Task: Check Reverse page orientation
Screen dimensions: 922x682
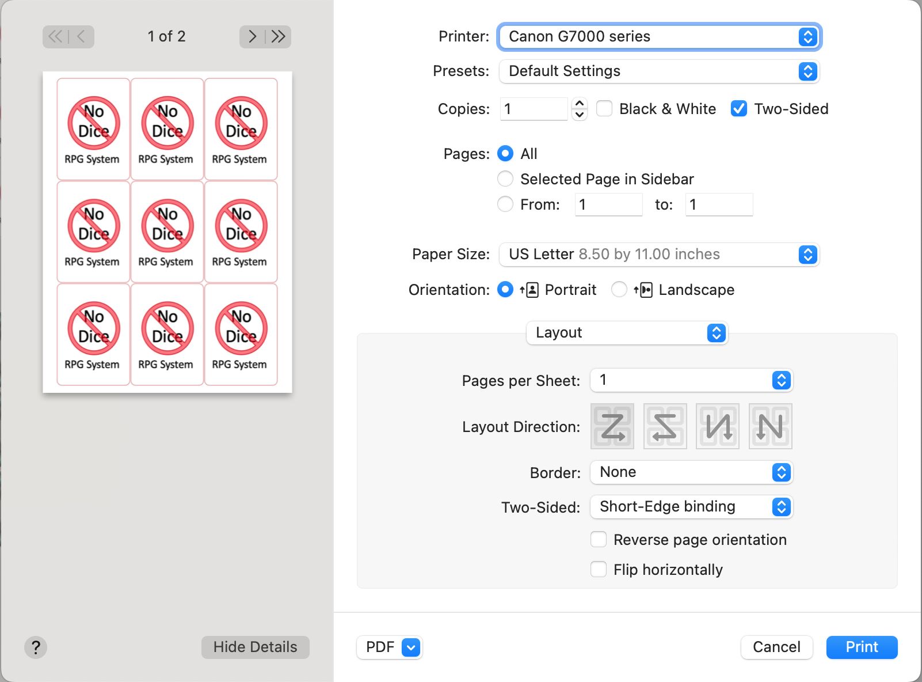Action: click(x=599, y=540)
